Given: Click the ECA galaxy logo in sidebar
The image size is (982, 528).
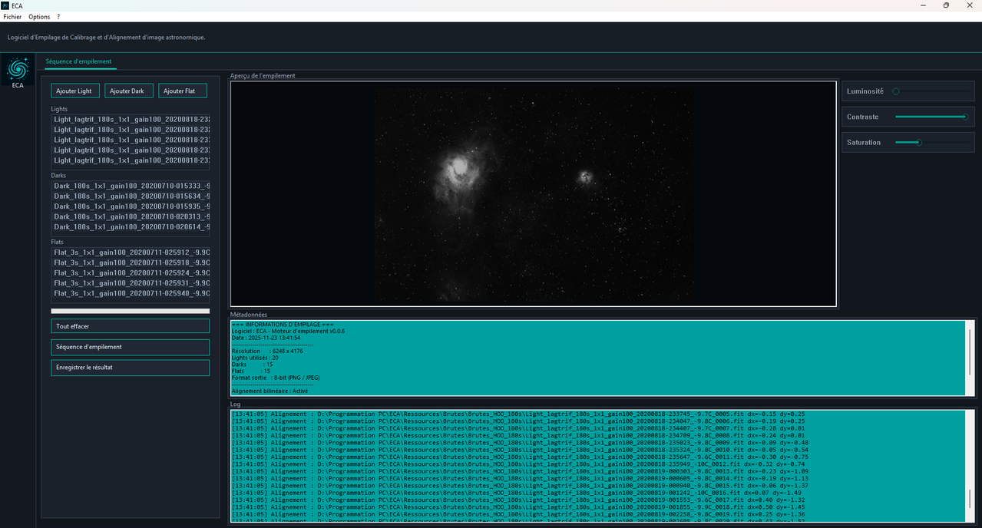Looking at the screenshot, I should [x=17, y=70].
